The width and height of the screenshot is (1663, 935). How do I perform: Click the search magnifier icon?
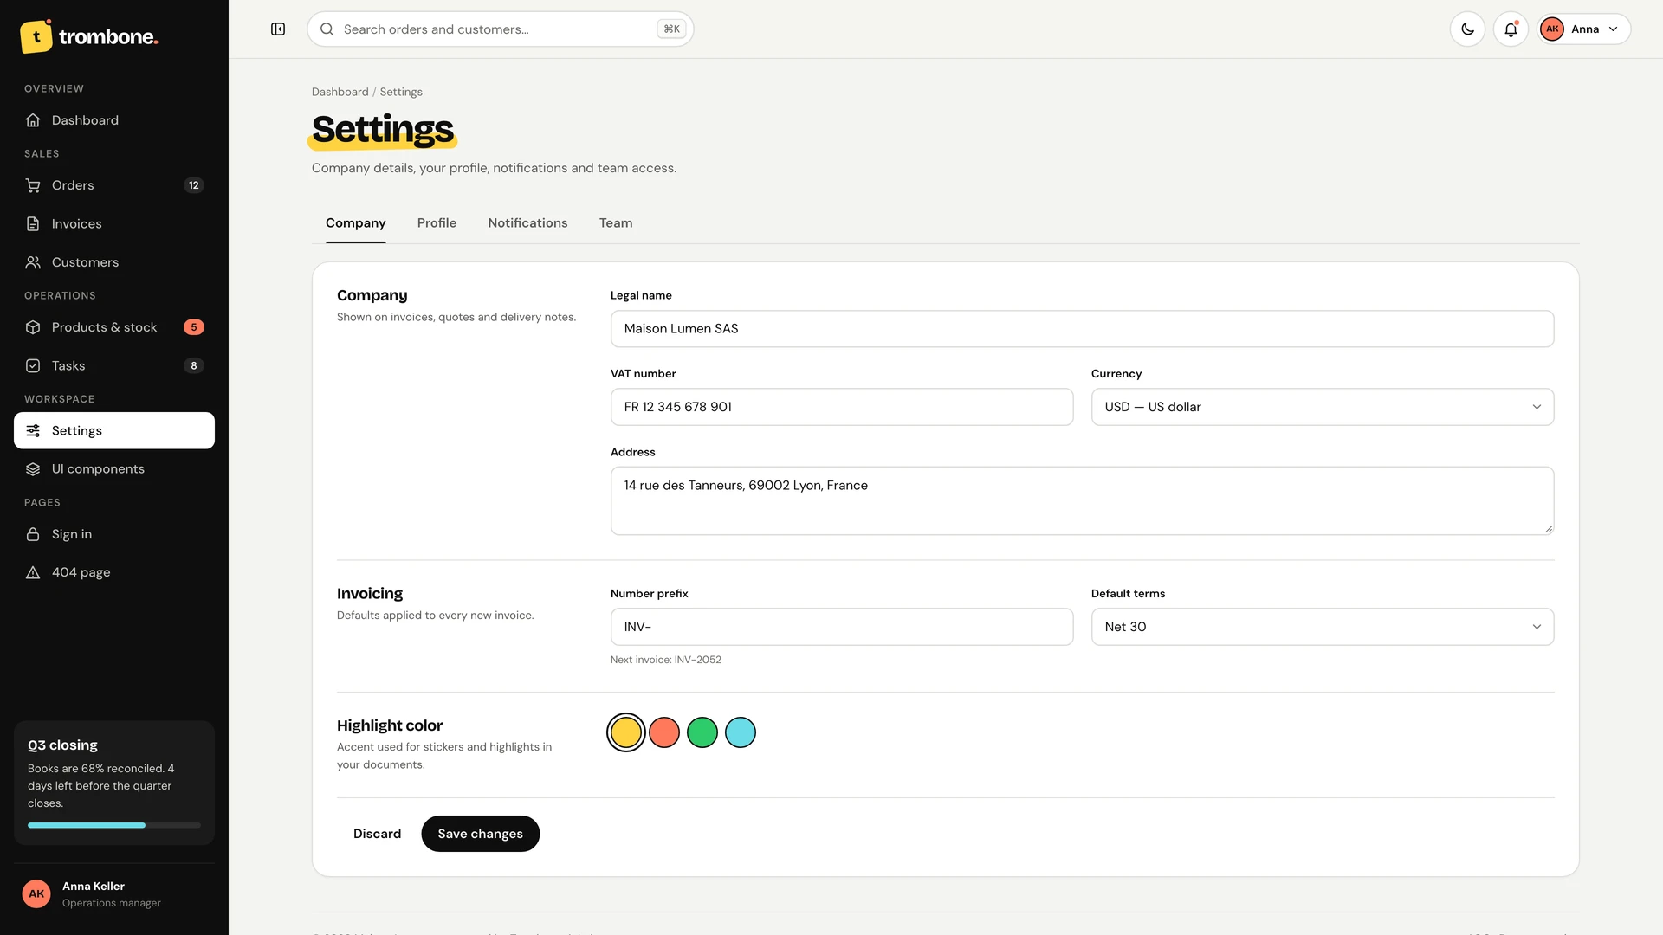pos(327,29)
